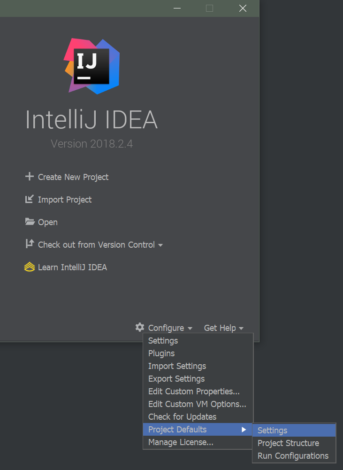343x470 pixels.
Task: Click Project Defaults menu item
Action: 198,430
